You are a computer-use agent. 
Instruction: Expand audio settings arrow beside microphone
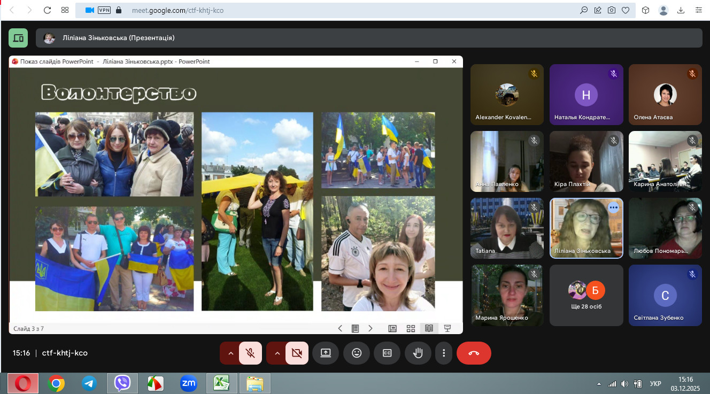coord(230,353)
